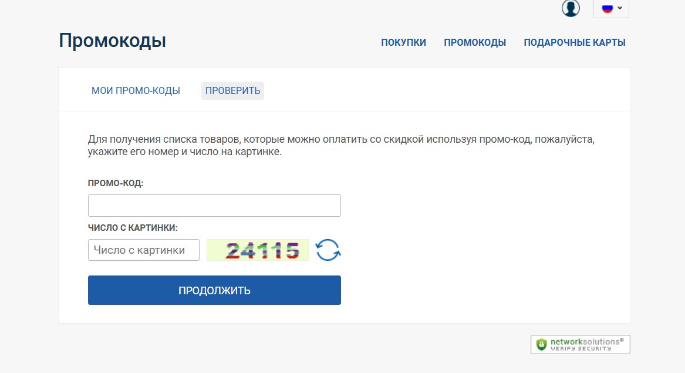Screen dimensions: 685x373
Task: Refresh the captcha image
Action: [328, 250]
